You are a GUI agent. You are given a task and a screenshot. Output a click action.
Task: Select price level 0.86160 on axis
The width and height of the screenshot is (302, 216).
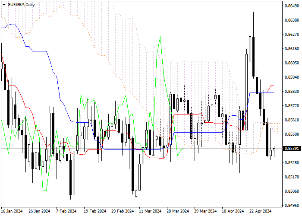(x=292, y=48)
